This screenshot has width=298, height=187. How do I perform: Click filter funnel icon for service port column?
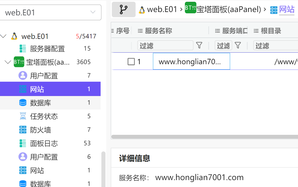tap(238, 46)
